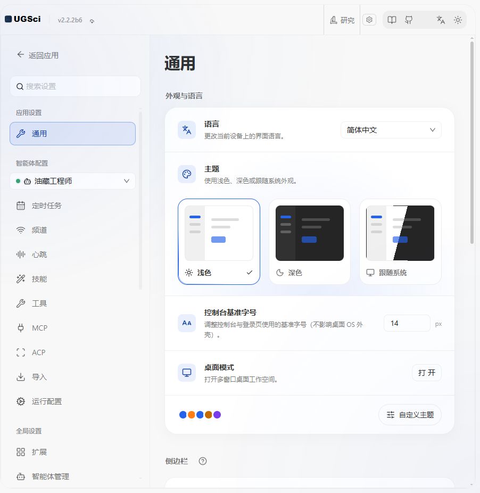Open 频道 settings
This screenshot has height=493, width=480.
[72, 230]
